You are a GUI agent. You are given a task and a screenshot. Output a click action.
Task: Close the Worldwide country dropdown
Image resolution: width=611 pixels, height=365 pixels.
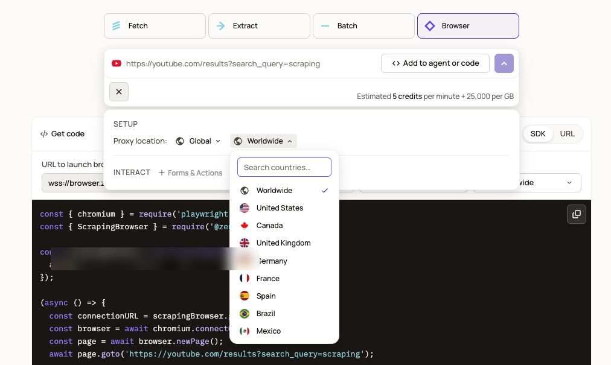263,141
